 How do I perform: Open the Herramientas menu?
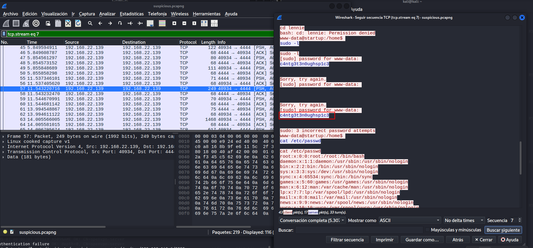pos(207,14)
